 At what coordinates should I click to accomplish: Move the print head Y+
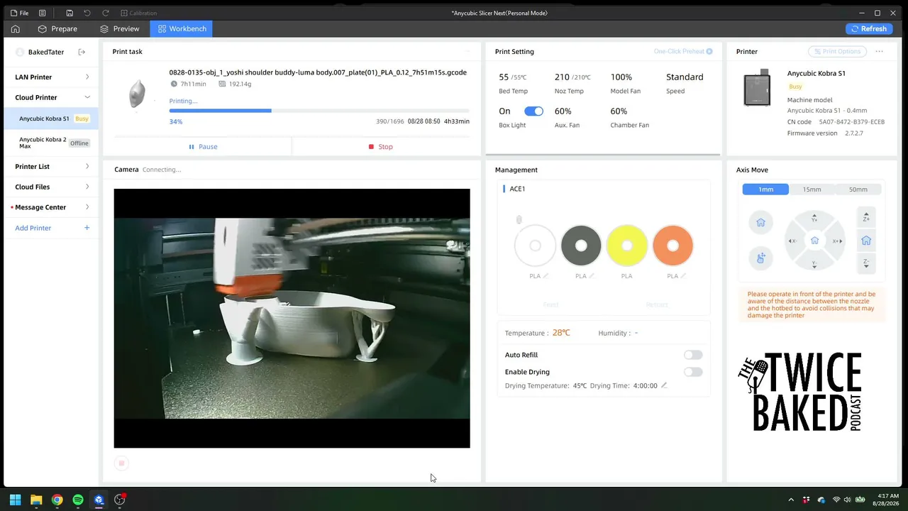point(814,218)
